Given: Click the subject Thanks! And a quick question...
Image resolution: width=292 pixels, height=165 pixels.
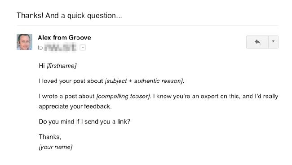Looking at the screenshot, I should tap(69, 15).
